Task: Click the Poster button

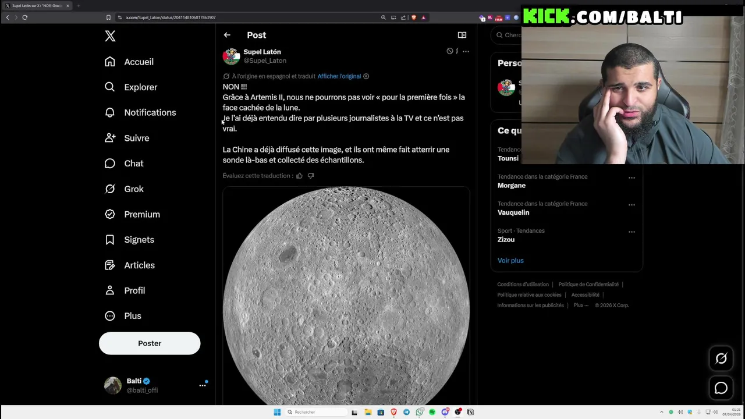Action: click(150, 343)
